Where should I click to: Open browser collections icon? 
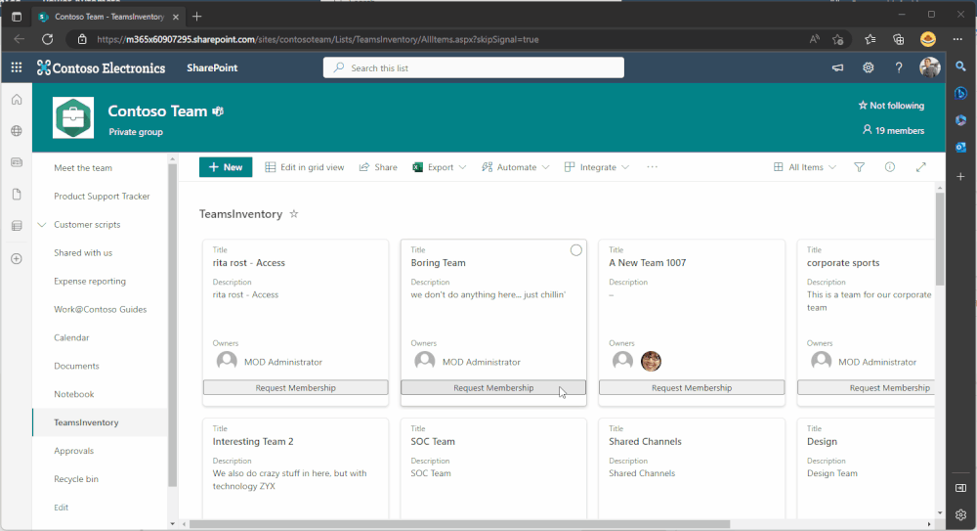[x=899, y=39]
